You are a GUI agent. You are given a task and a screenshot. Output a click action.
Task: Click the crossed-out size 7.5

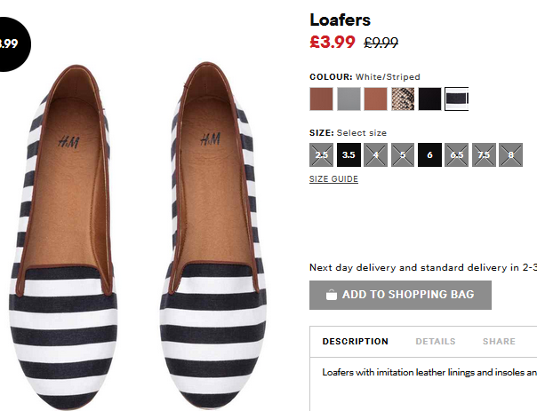tap(484, 154)
